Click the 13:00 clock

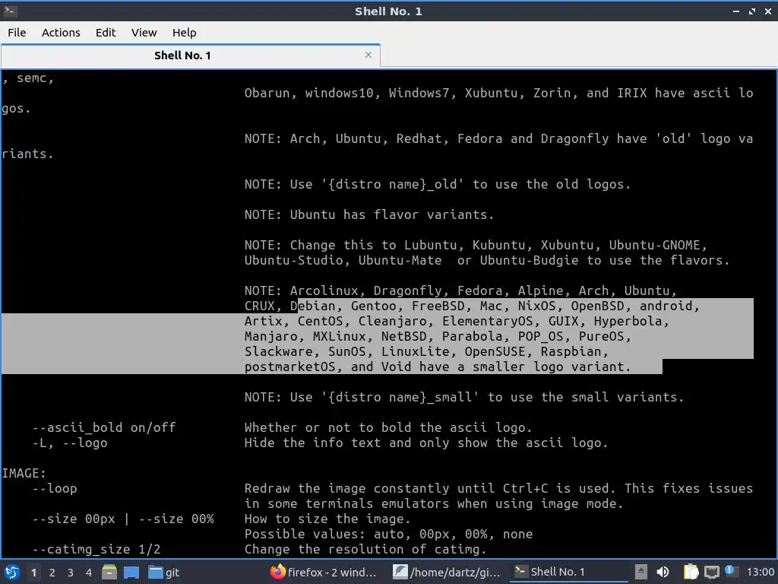point(760,572)
